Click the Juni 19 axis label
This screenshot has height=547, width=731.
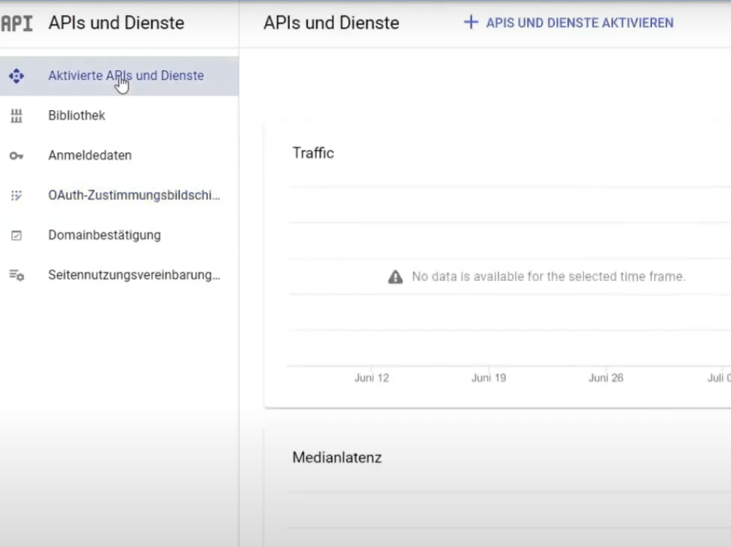pyautogui.click(x=489, y=378)
